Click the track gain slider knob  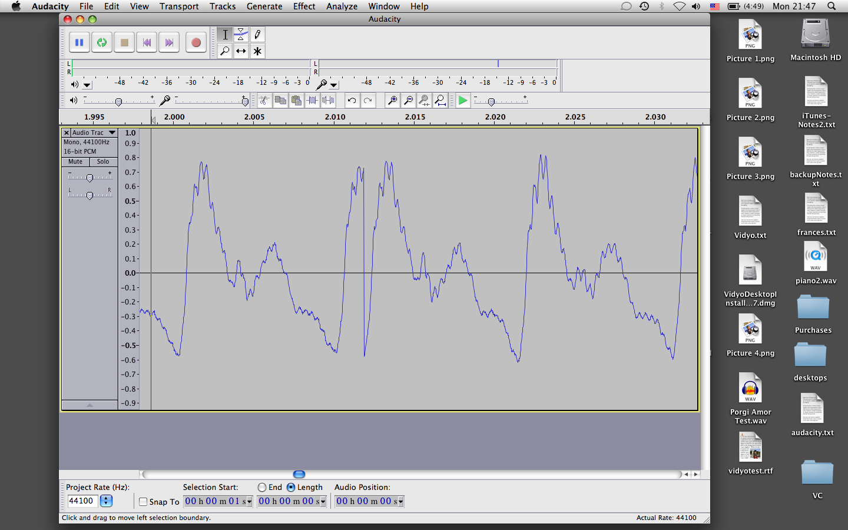(90, 178)
